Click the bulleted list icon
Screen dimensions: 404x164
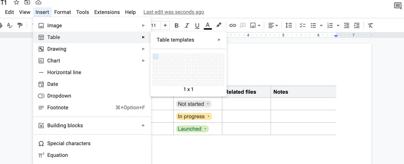[313, 25]
